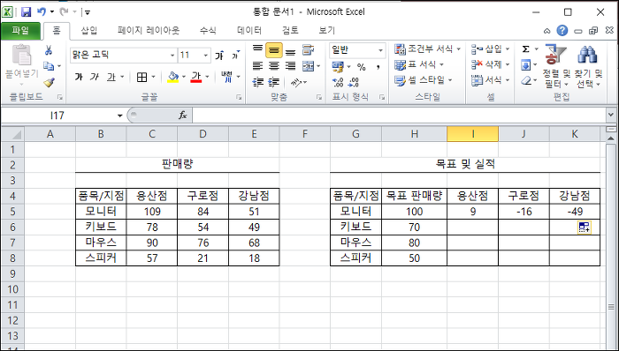Click AutoSum sigma icon
This screenshot has width=619, height=351.
[x=526, y=49]
